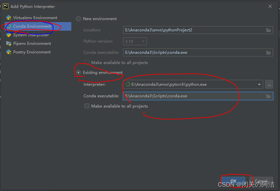Browse folder for the Location field
The width and height of the screenshot is (280, 191).
[268, 30]
